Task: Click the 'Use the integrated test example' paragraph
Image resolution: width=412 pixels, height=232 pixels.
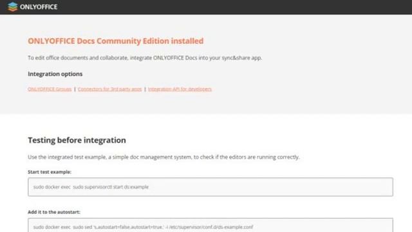Action: coord(164,157)
